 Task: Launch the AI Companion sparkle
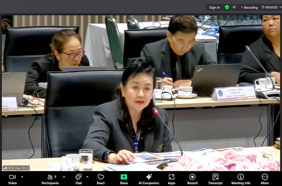point(149,179)
